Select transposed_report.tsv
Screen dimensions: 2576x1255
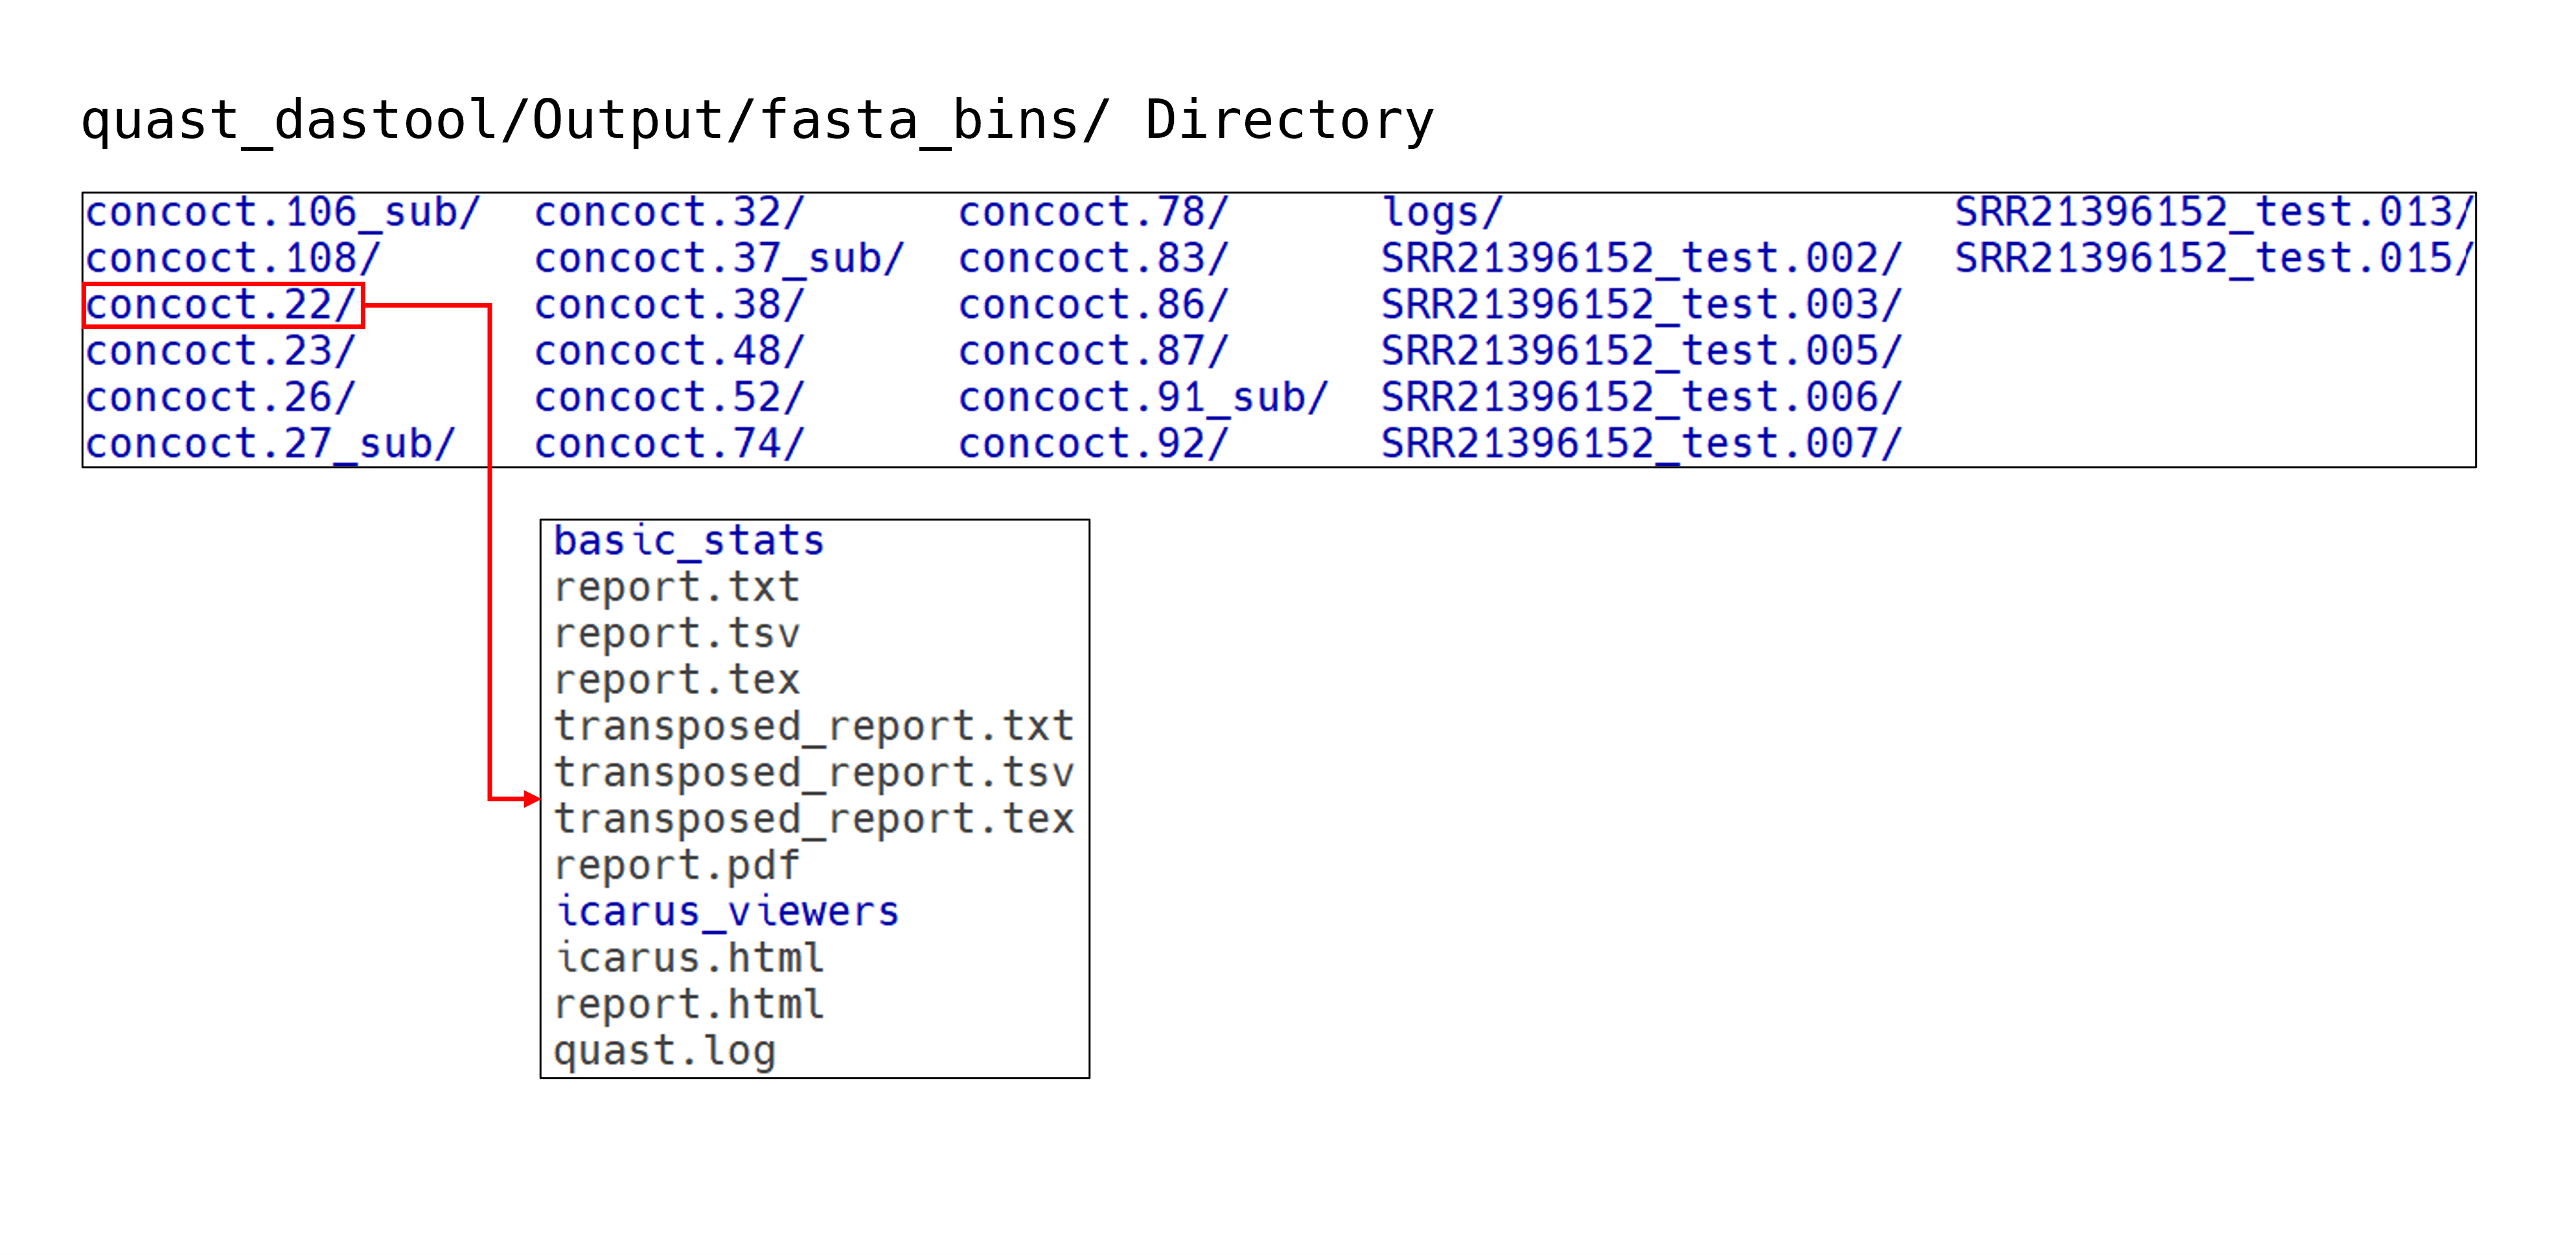tap(815, 773)
